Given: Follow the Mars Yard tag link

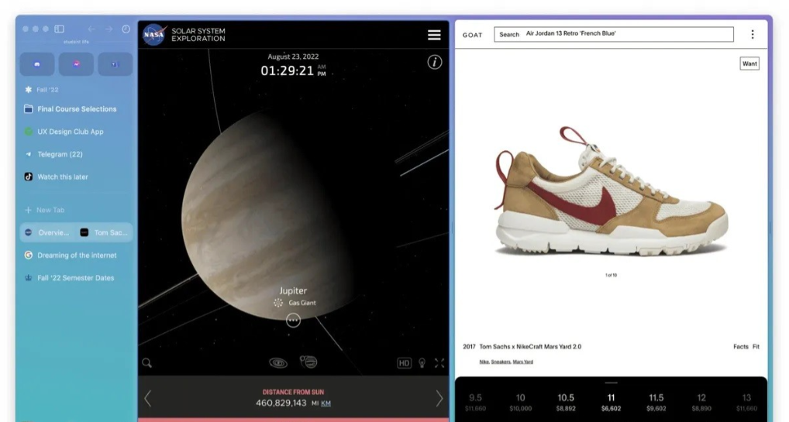Looking at the screenshot, I should coord(523,362).
